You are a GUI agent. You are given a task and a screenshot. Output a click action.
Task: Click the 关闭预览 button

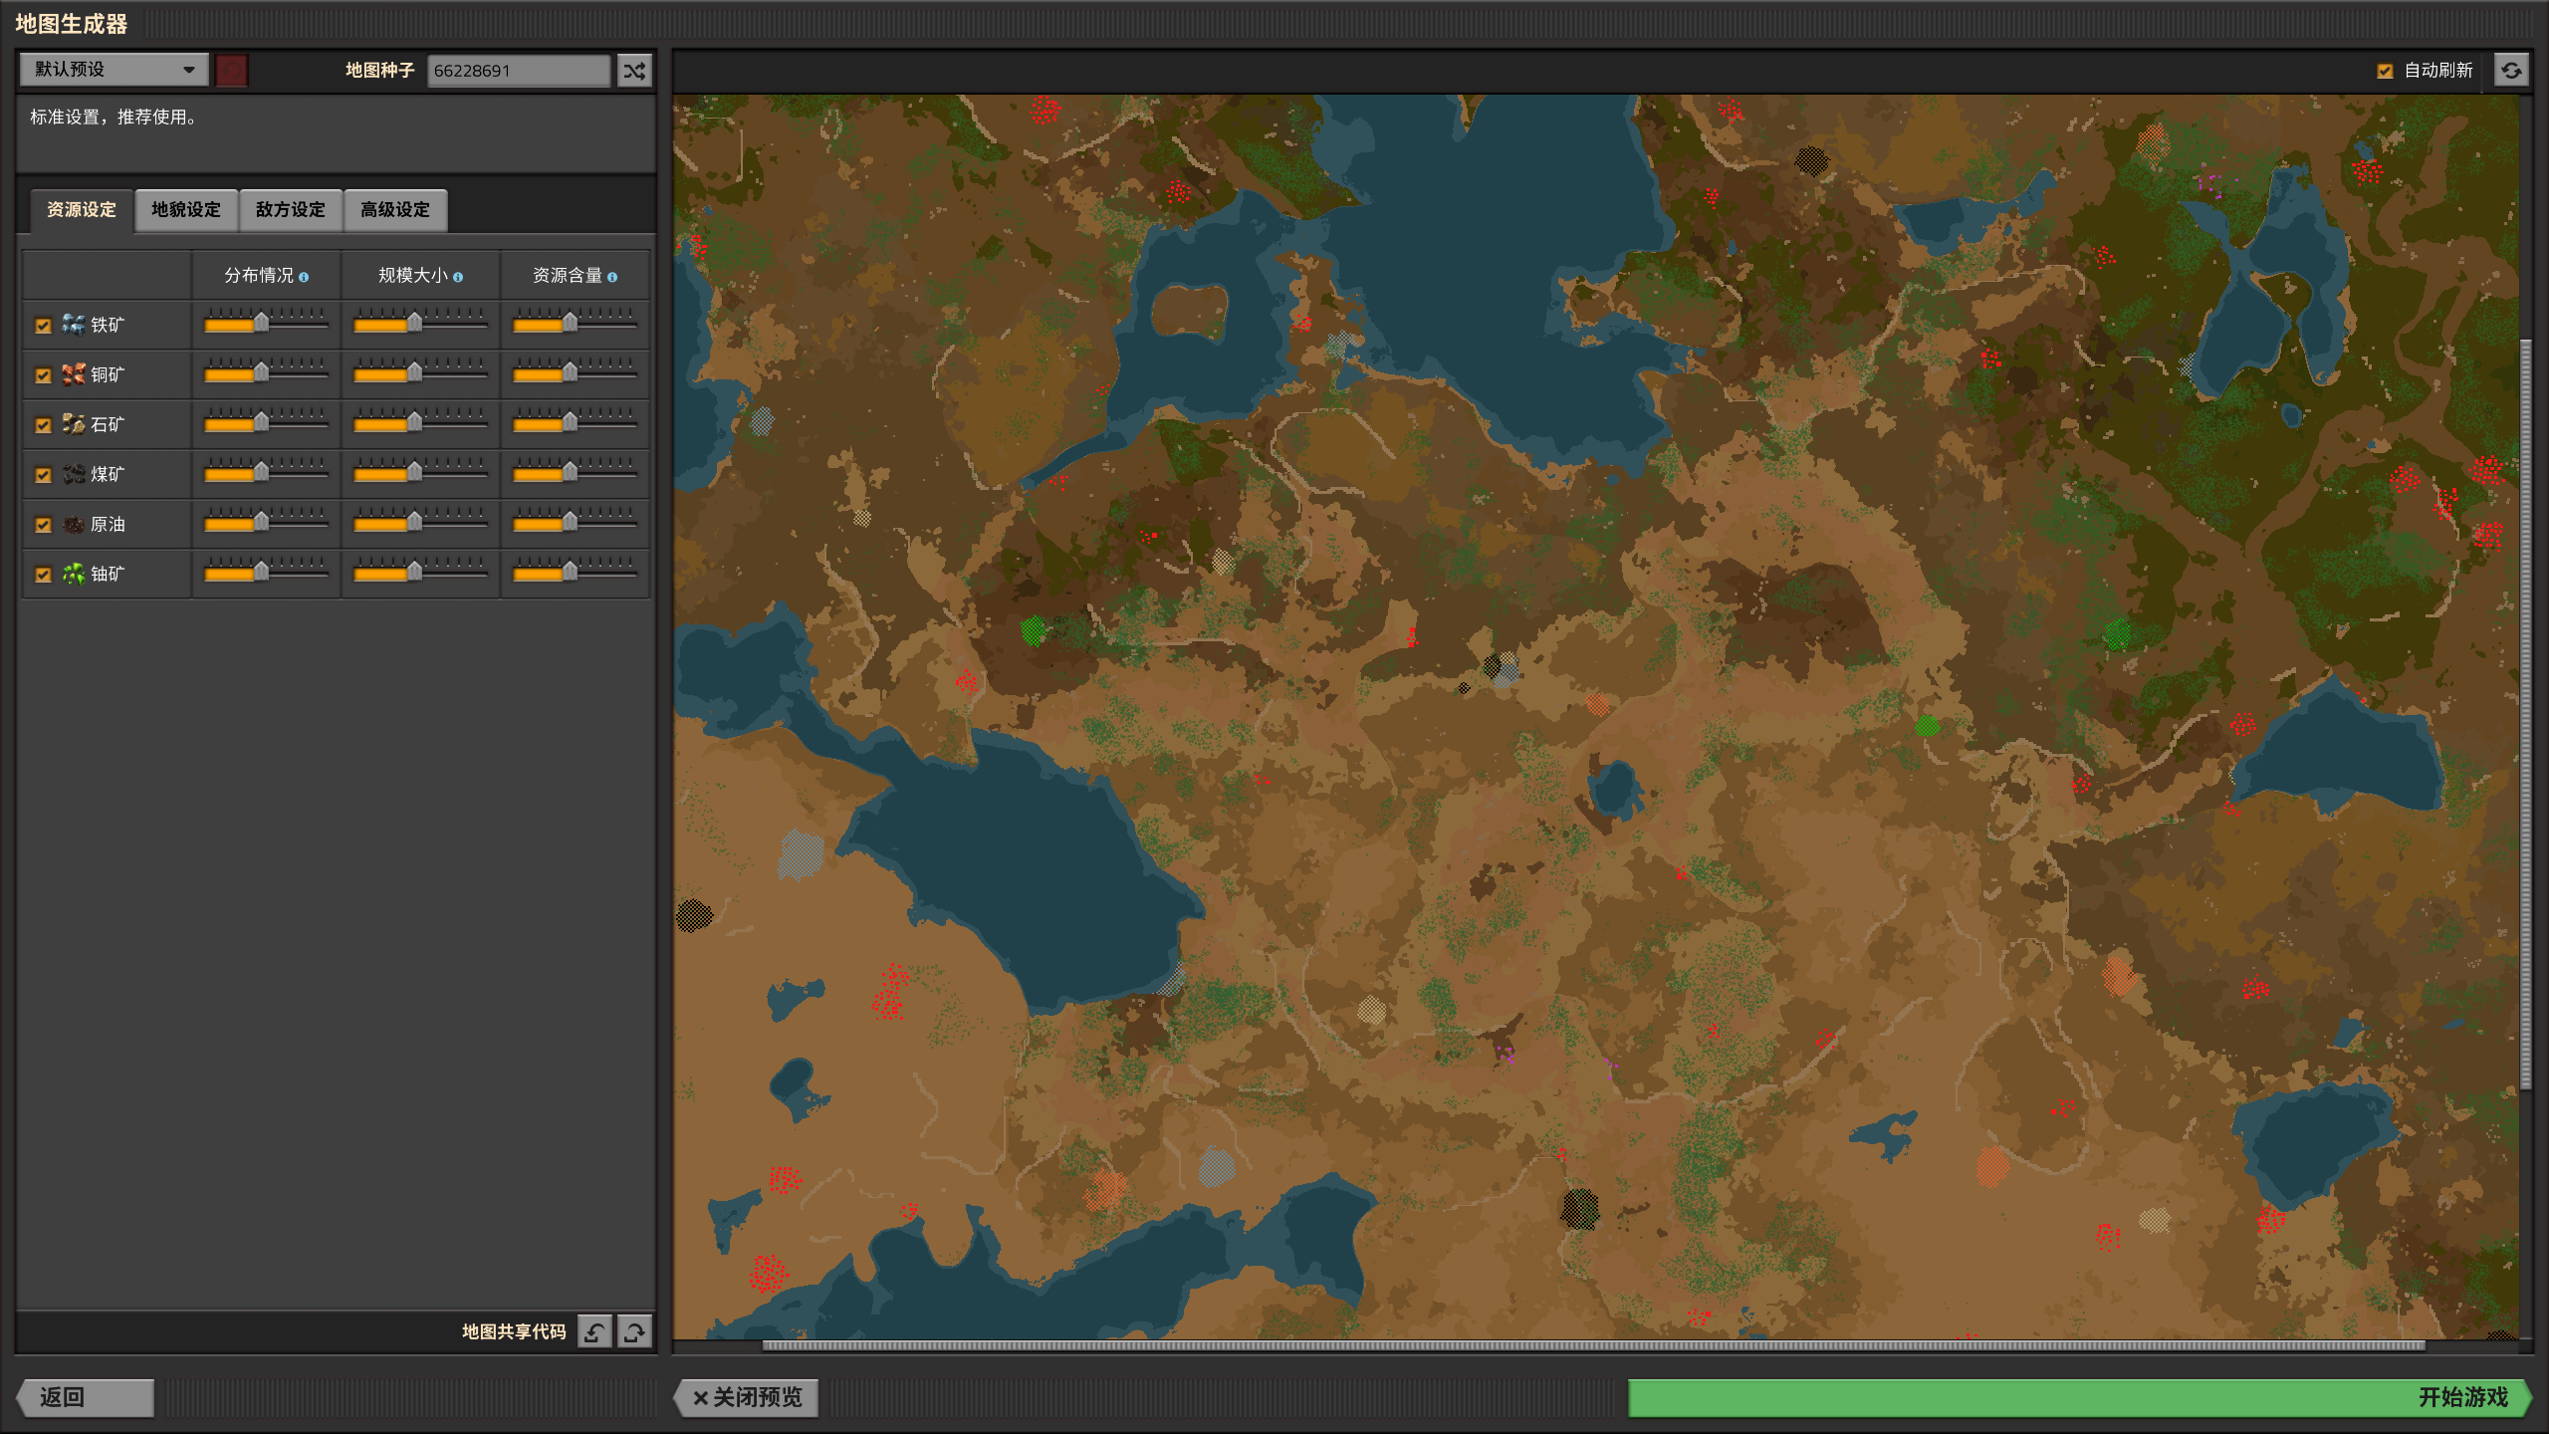pos(747,1397)
